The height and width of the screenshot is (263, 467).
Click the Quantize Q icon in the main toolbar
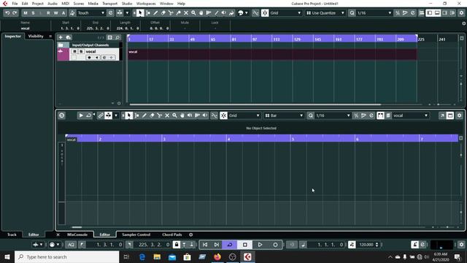coord(352,13)
